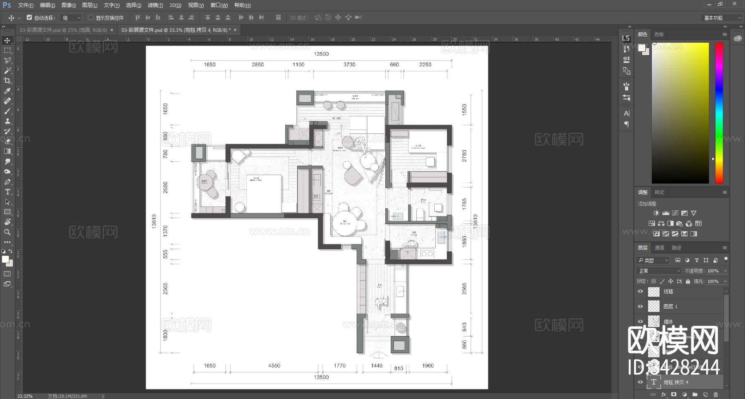Select the Crop tool in the toolbox
The height and width of the screenshot is (399, 745).
coord(7,81)
